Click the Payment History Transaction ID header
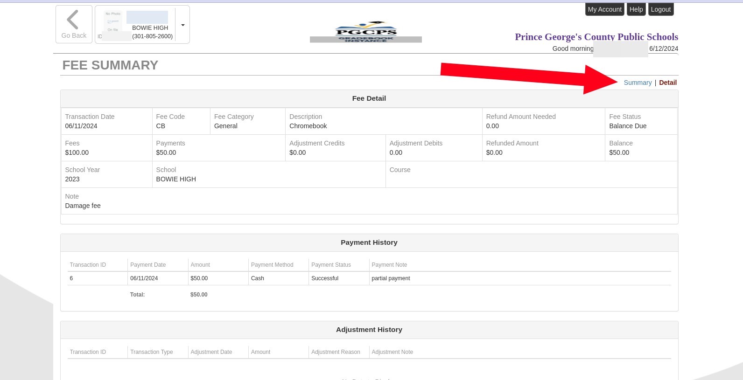Image resolution: width=743 pixels, height=380 pixels. point(88,265)
